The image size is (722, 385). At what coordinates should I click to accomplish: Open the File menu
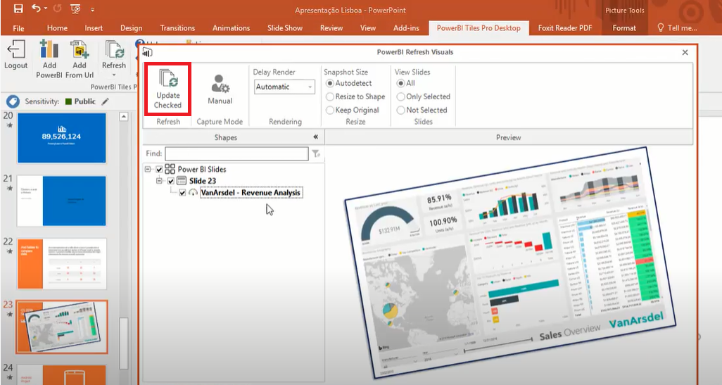click(18, 28)
